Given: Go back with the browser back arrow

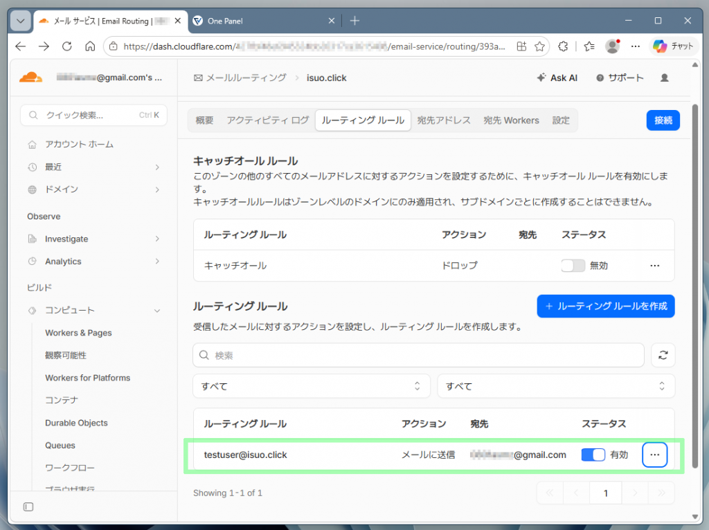Looking at the screenshot, I should 20,46.
